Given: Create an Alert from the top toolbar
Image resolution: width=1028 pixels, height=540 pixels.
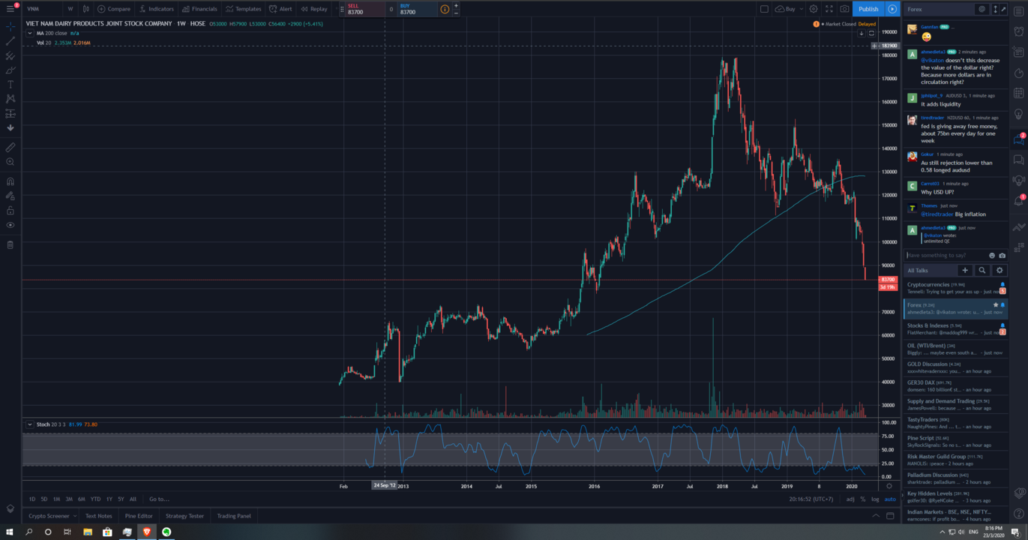Looking at the screenshot, I should click(x=280, y=9).
